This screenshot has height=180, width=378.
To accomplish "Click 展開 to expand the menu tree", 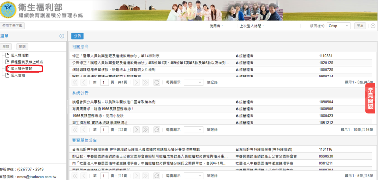I will 6,47.
